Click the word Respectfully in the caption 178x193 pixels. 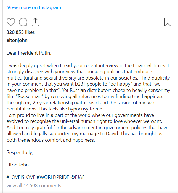(x=20, y=152)
